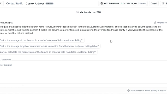This screenshot has width=167, height=94.
Task: Click the Open button in header
Action: click(154, 3)
